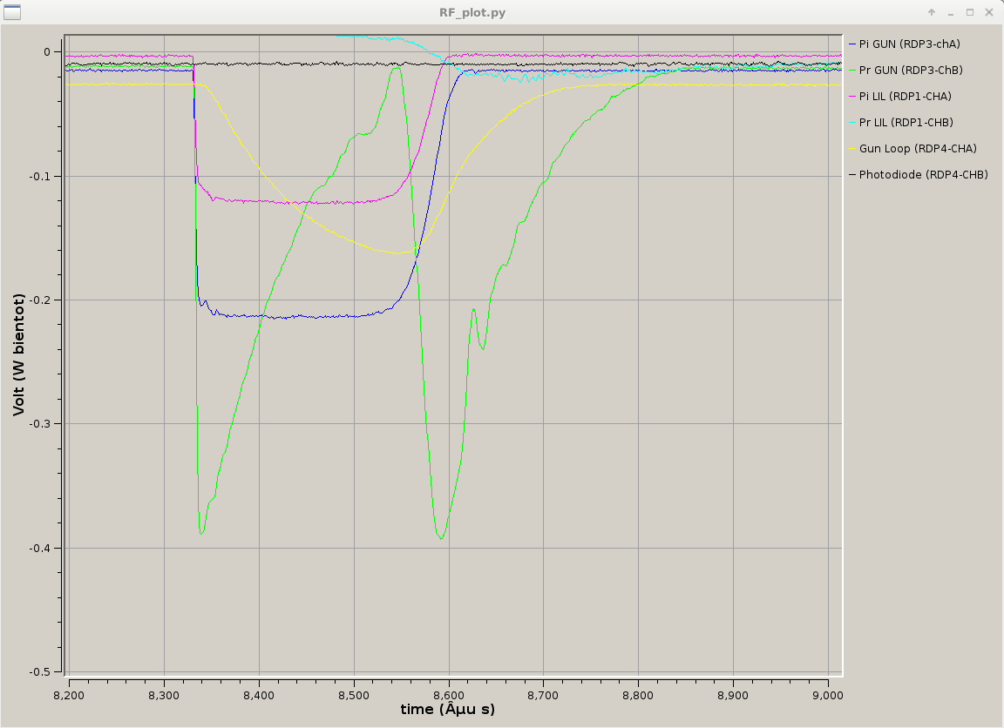Toggle the Pi LIL (RDP1-CHA) legend entry
The image size is (1004, 728).
[x=905, y=96]
